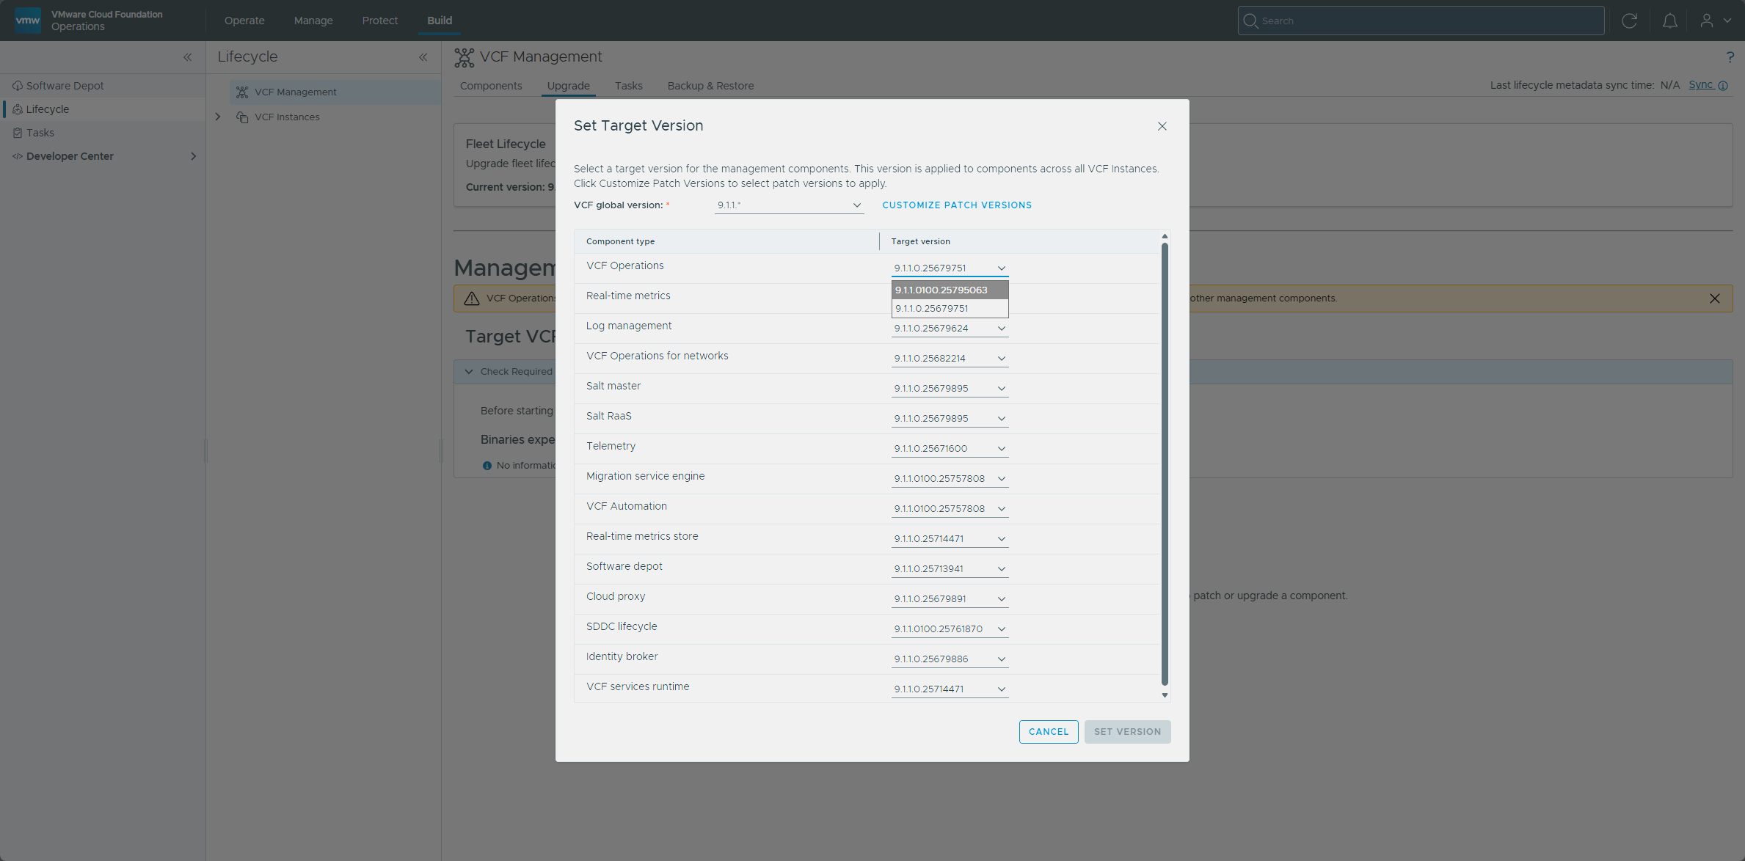Open VCF Automation target version dropdown
This screenshot has width=1745, height=861.
[950, 509]
